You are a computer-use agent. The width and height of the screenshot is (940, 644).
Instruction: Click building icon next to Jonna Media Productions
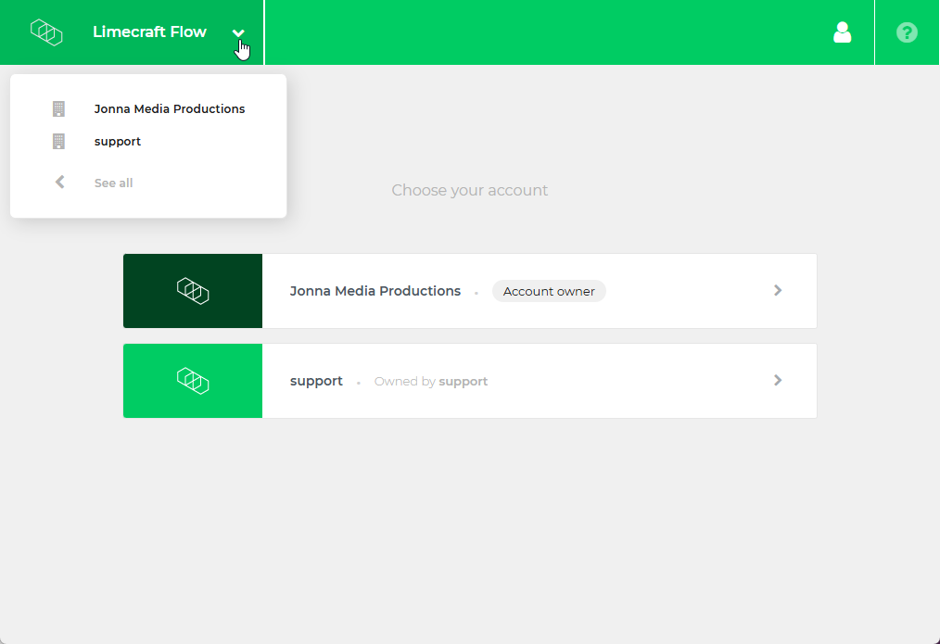(58, 108)
